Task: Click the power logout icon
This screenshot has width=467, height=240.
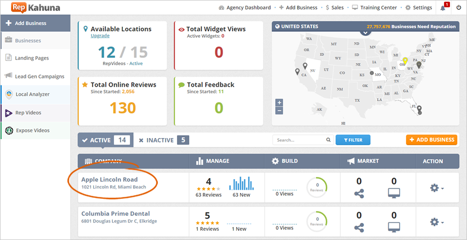Action: point(459,8)
